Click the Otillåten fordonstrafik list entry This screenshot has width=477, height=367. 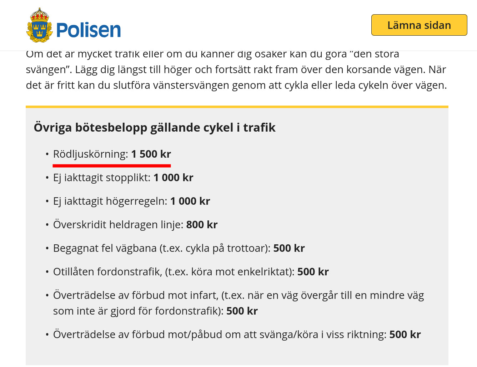[x=174, y=272]
